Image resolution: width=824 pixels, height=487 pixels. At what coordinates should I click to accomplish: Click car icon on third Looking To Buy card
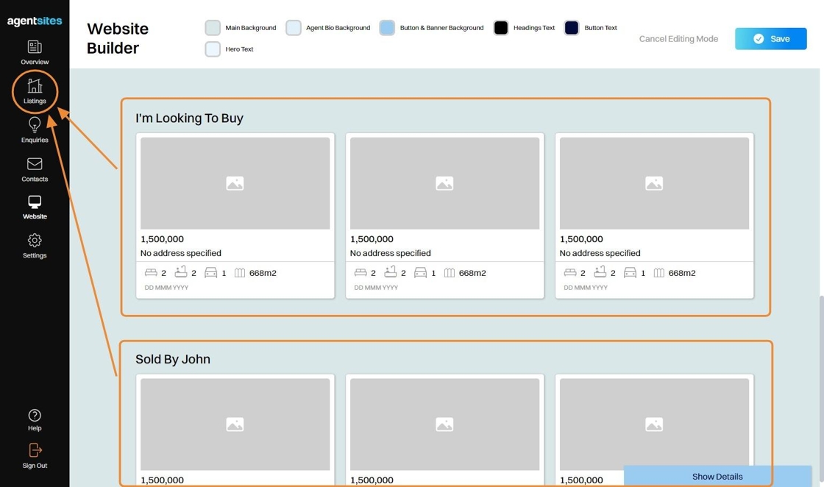(630, 273)
